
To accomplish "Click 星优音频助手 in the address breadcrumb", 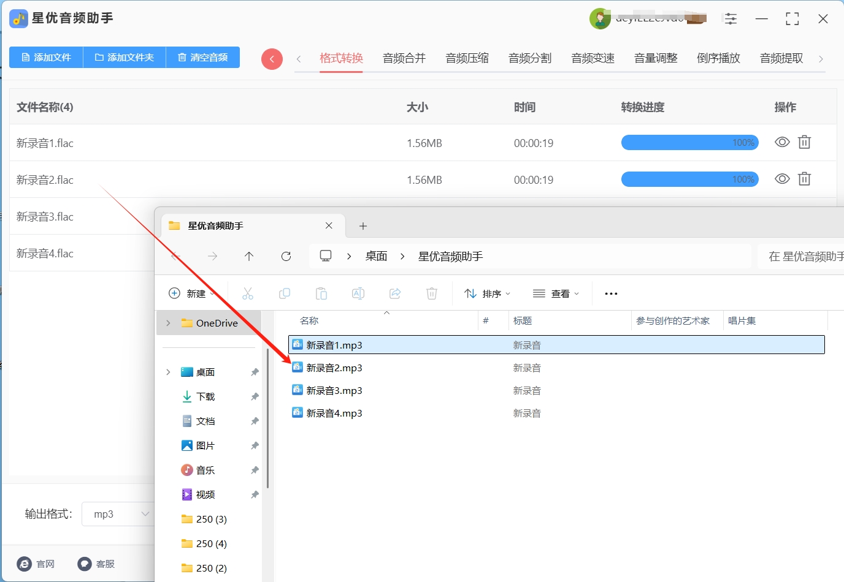I will point(451,256).
